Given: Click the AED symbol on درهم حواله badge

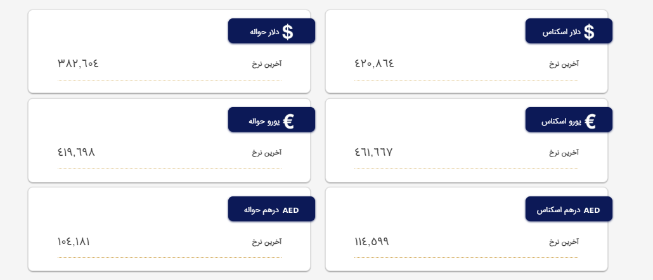Looking at the screenshot, I should click(290, 210).
